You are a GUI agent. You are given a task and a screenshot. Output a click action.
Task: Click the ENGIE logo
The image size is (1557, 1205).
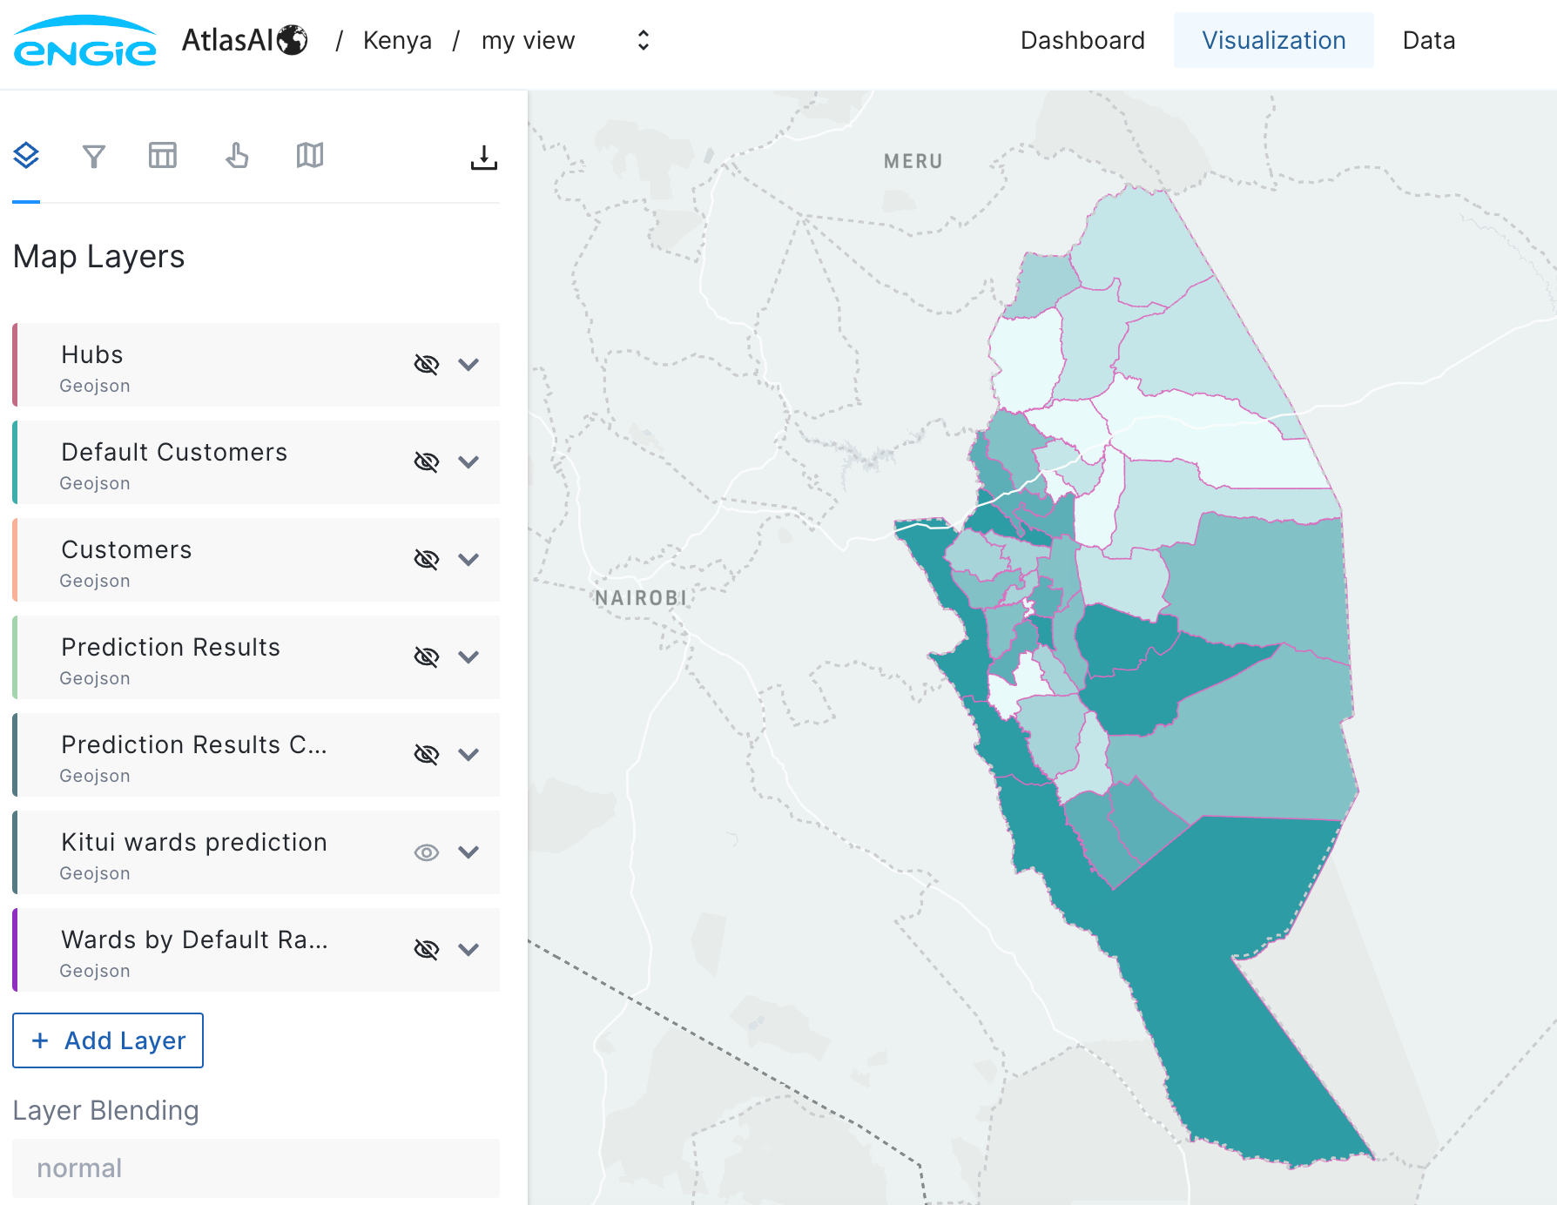[84, 41]
